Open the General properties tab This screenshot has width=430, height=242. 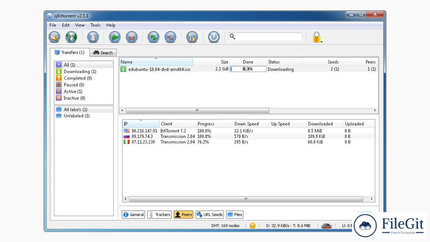[133, 214]
